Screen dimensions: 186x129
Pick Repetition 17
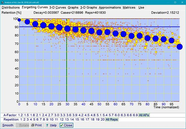(x=87, y=119)
